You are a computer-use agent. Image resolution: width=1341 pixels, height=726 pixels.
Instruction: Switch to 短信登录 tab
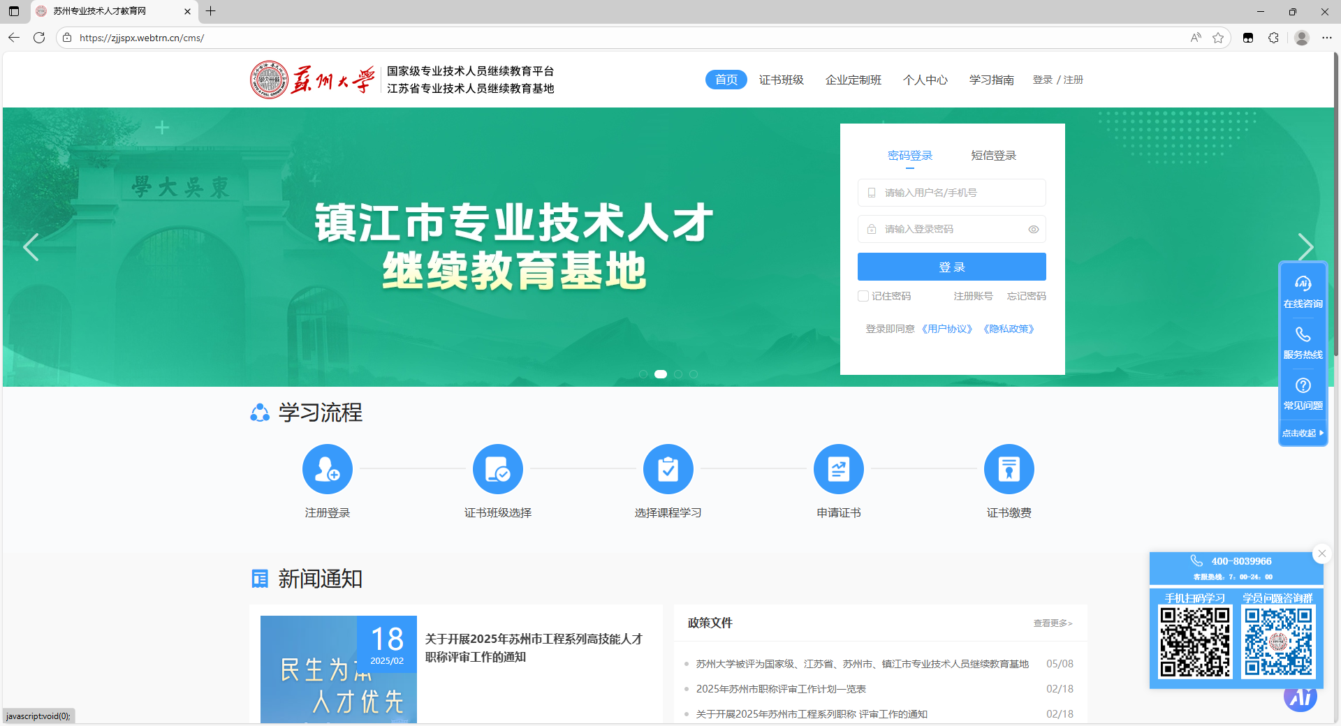pos(993,156)
